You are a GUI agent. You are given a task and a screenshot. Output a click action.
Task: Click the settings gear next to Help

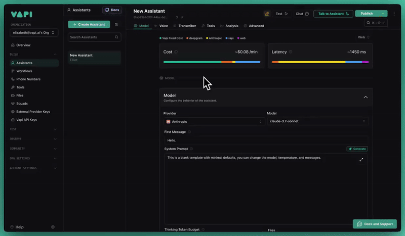(53, 227)
